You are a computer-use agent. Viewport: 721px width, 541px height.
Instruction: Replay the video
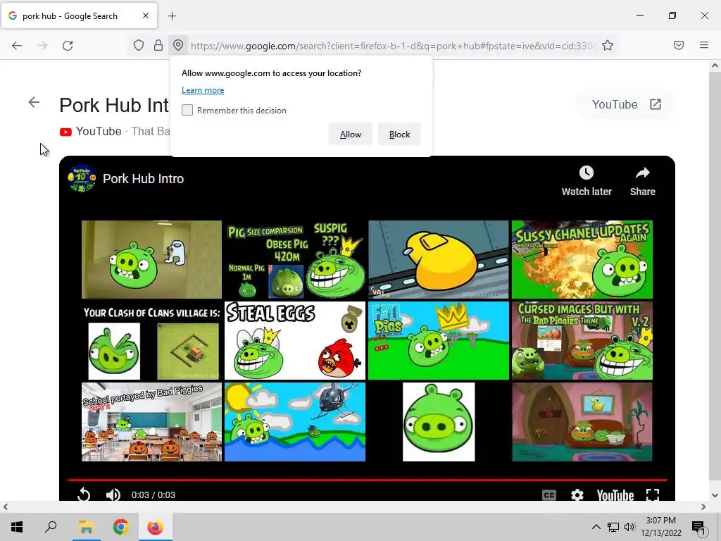(84, 495)
